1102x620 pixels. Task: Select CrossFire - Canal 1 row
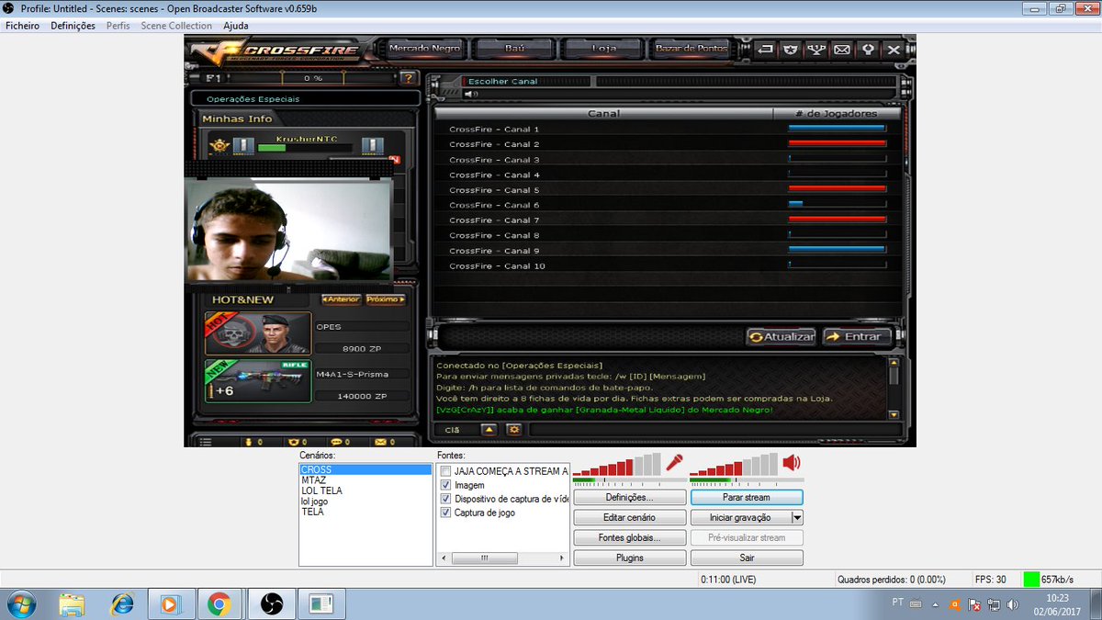(x=669, y=130)
